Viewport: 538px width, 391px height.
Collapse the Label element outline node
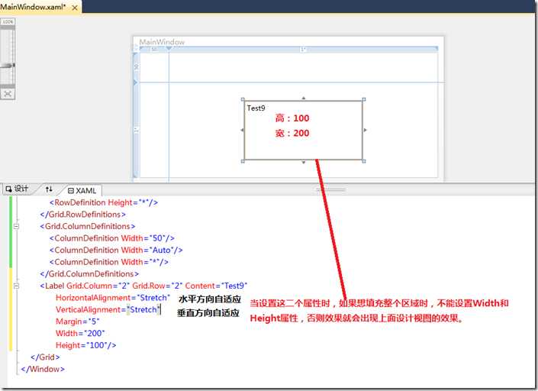16,286
